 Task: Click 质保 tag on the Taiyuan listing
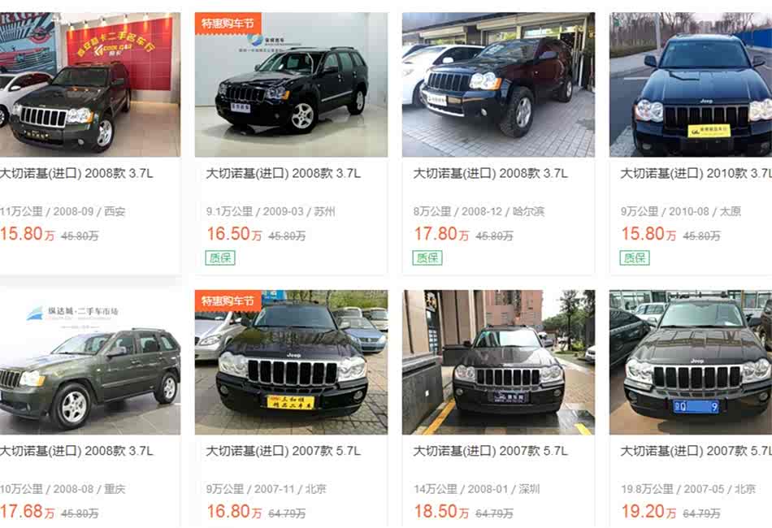coord(635,258)
